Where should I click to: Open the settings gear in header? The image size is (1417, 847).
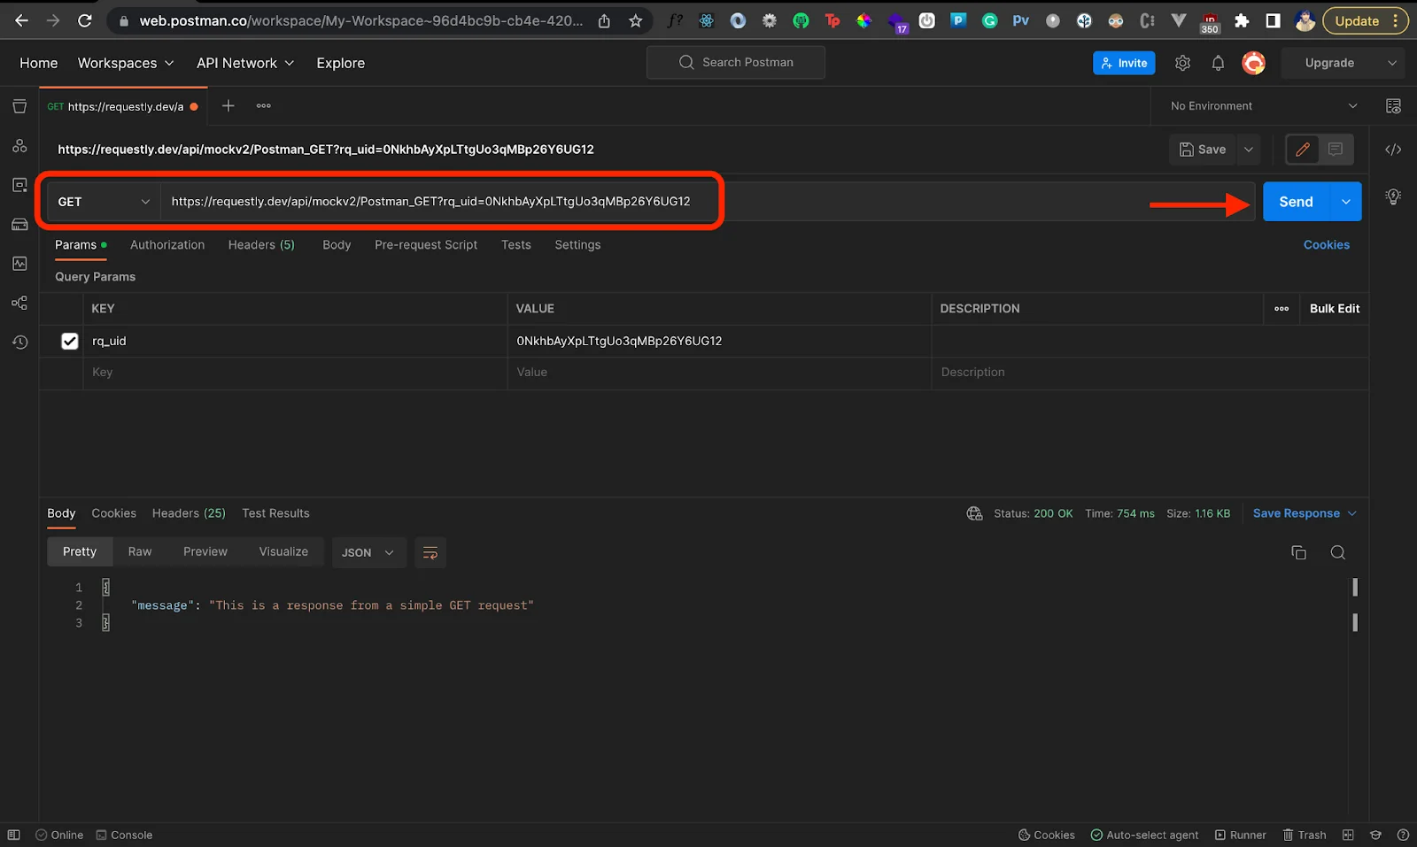click(1182, 63)
